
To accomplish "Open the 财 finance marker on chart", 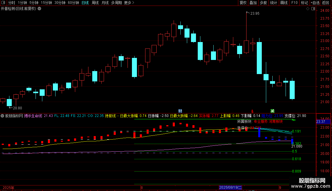I will coord(180,111).
